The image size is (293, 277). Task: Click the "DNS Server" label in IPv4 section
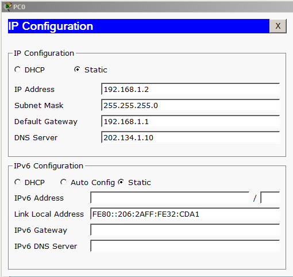[x=36, y=137]
